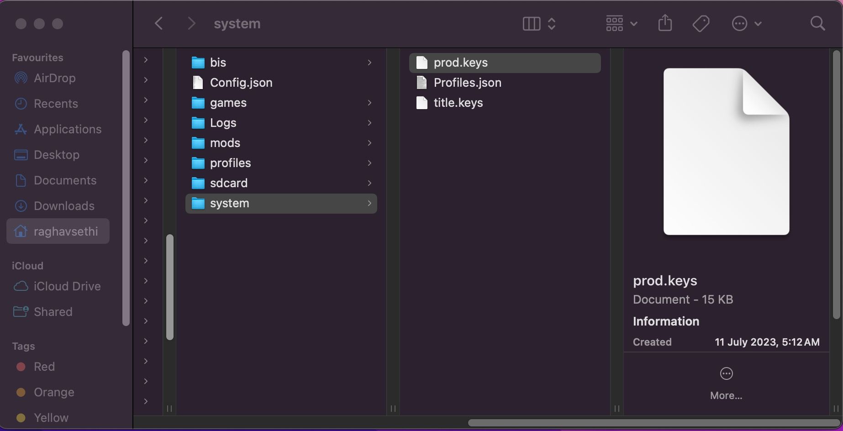Select the Profiles.json file
The width and height of the screenshot is (843, 431).
[467, 83]
